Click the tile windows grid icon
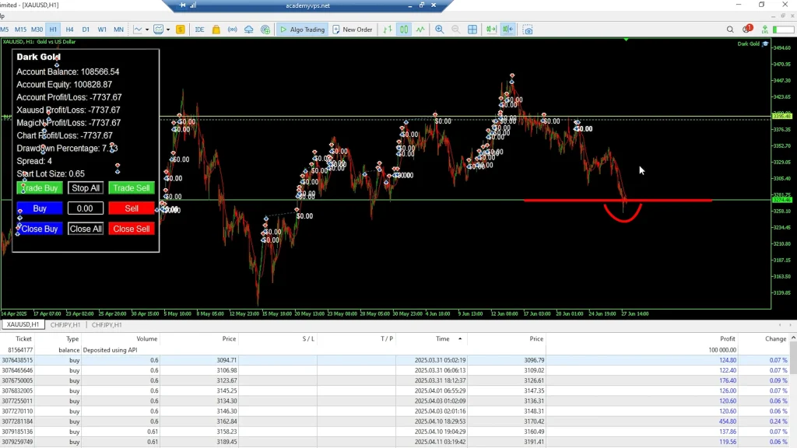This screenshot has height=448, width=797. click(472, 30)
